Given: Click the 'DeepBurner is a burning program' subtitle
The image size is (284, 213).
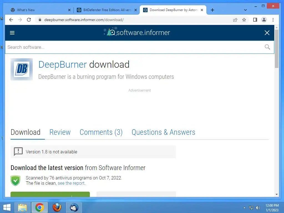Looking at the screenshot, I should pos(106,77).
